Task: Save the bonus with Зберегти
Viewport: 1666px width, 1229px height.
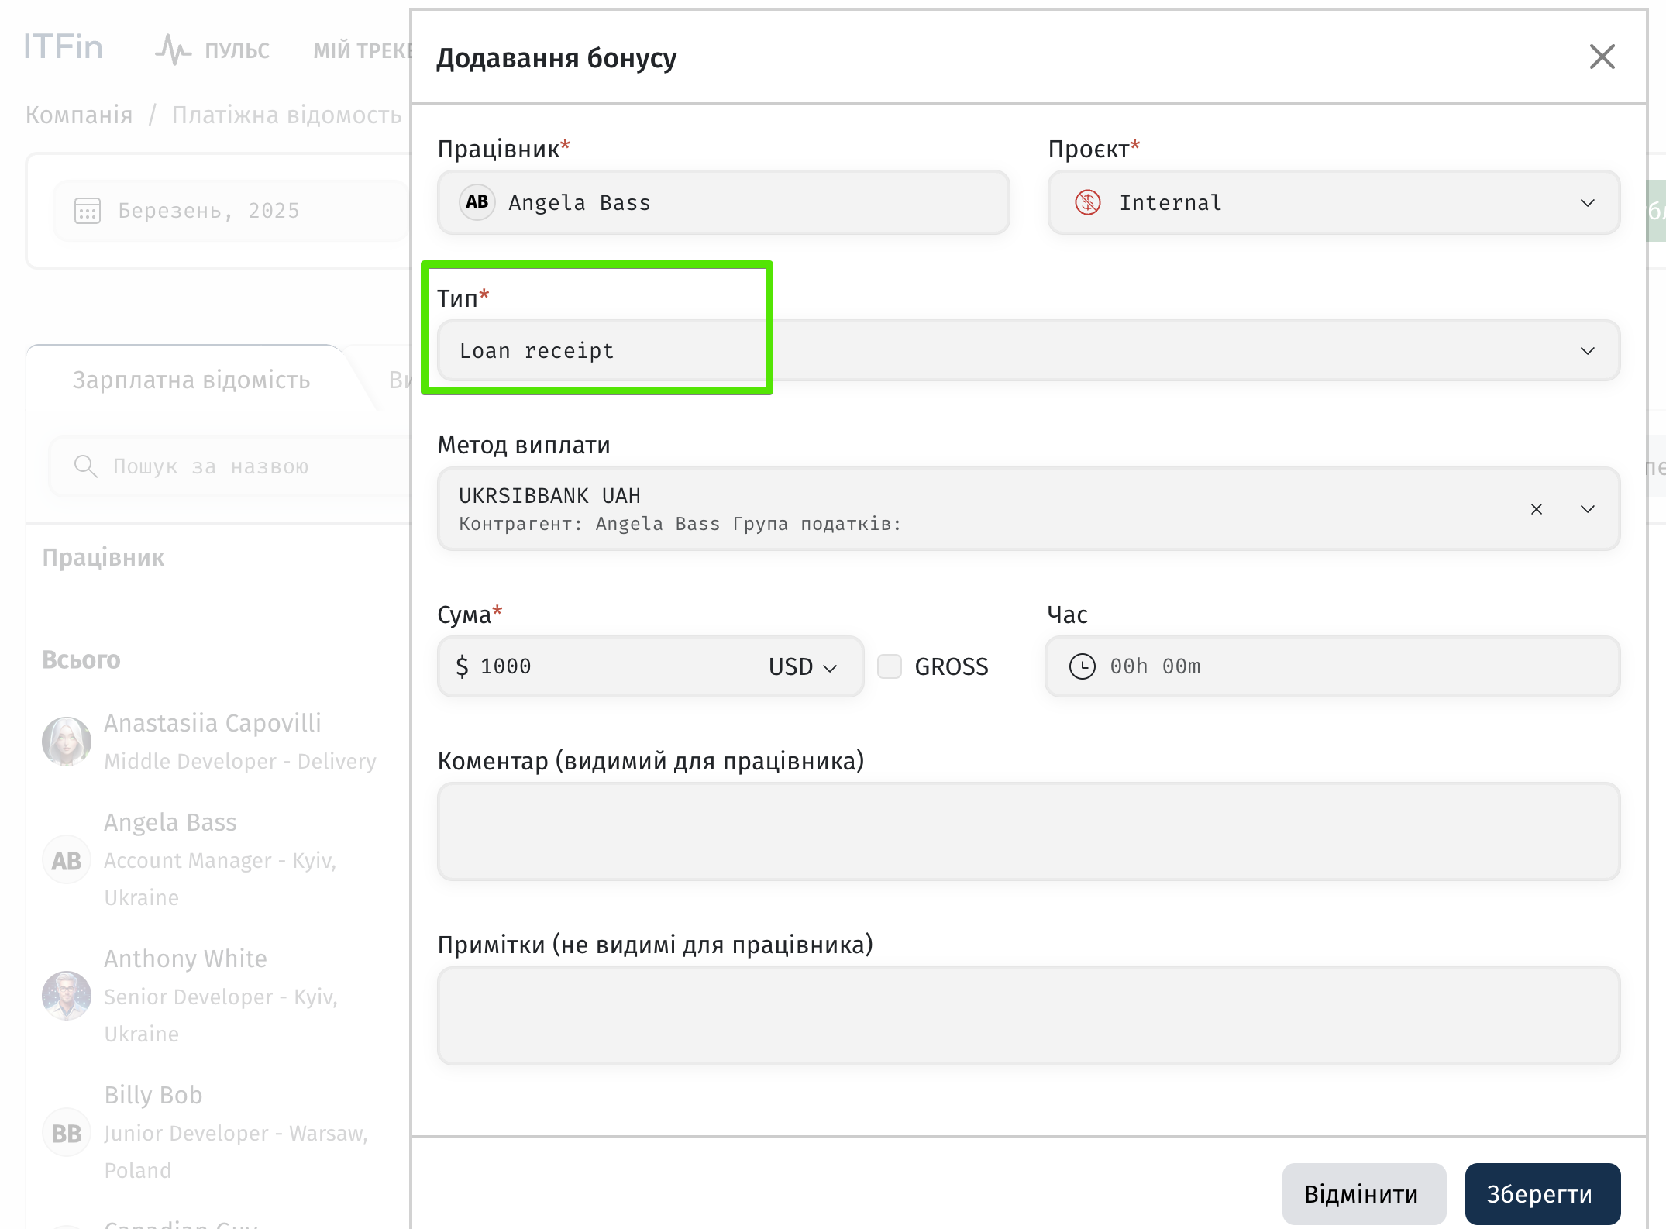Action: click(x=1542, y=1193)
